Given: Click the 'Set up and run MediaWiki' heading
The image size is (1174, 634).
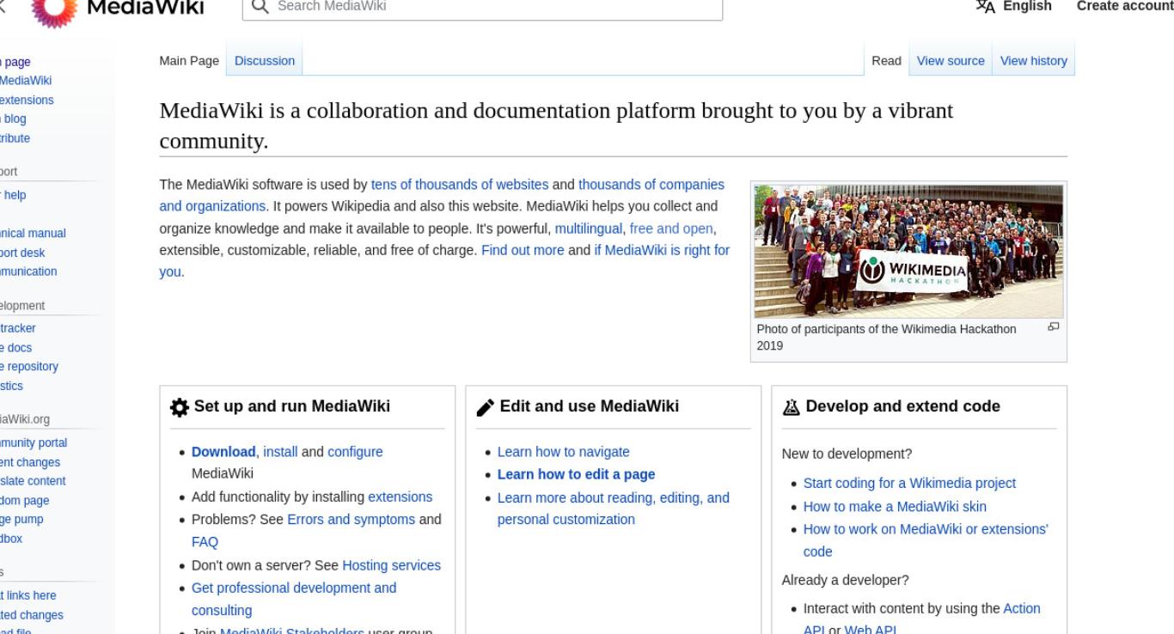Looking at the screenshot, I should pyautogui.click(x=292, y=406).
